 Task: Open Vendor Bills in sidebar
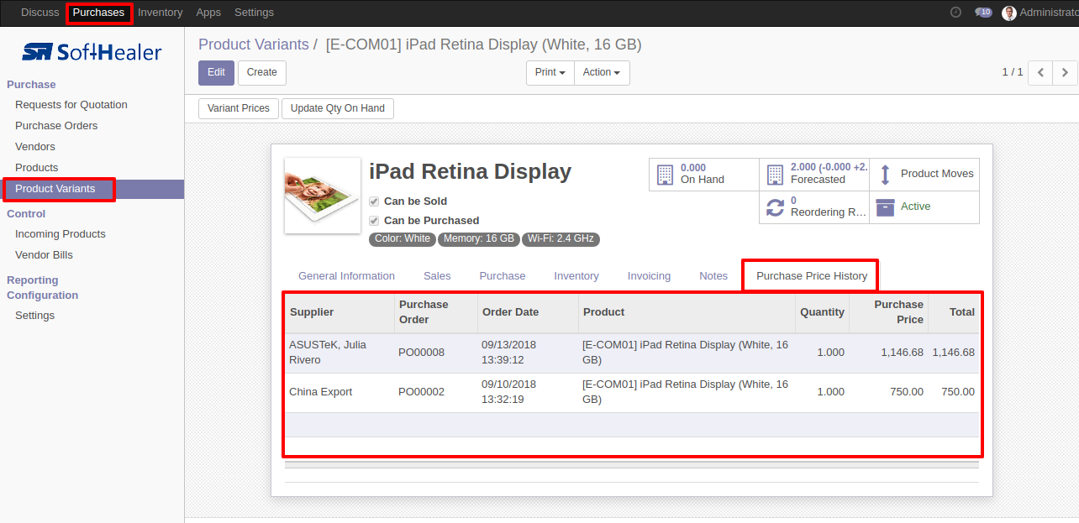[44, 255]
